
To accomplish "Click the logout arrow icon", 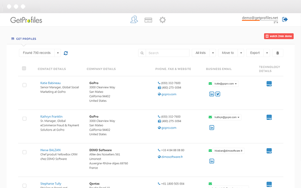I will (x=285, y=19).
